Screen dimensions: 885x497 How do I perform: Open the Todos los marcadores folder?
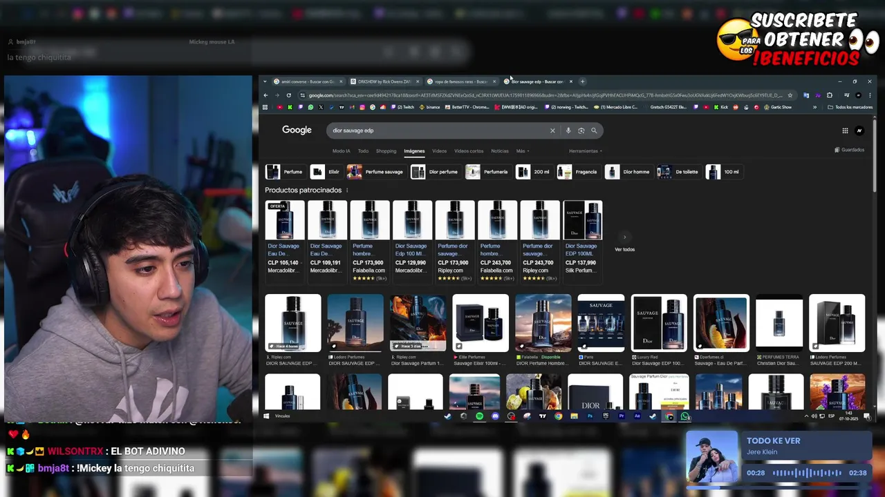(850, 107)
